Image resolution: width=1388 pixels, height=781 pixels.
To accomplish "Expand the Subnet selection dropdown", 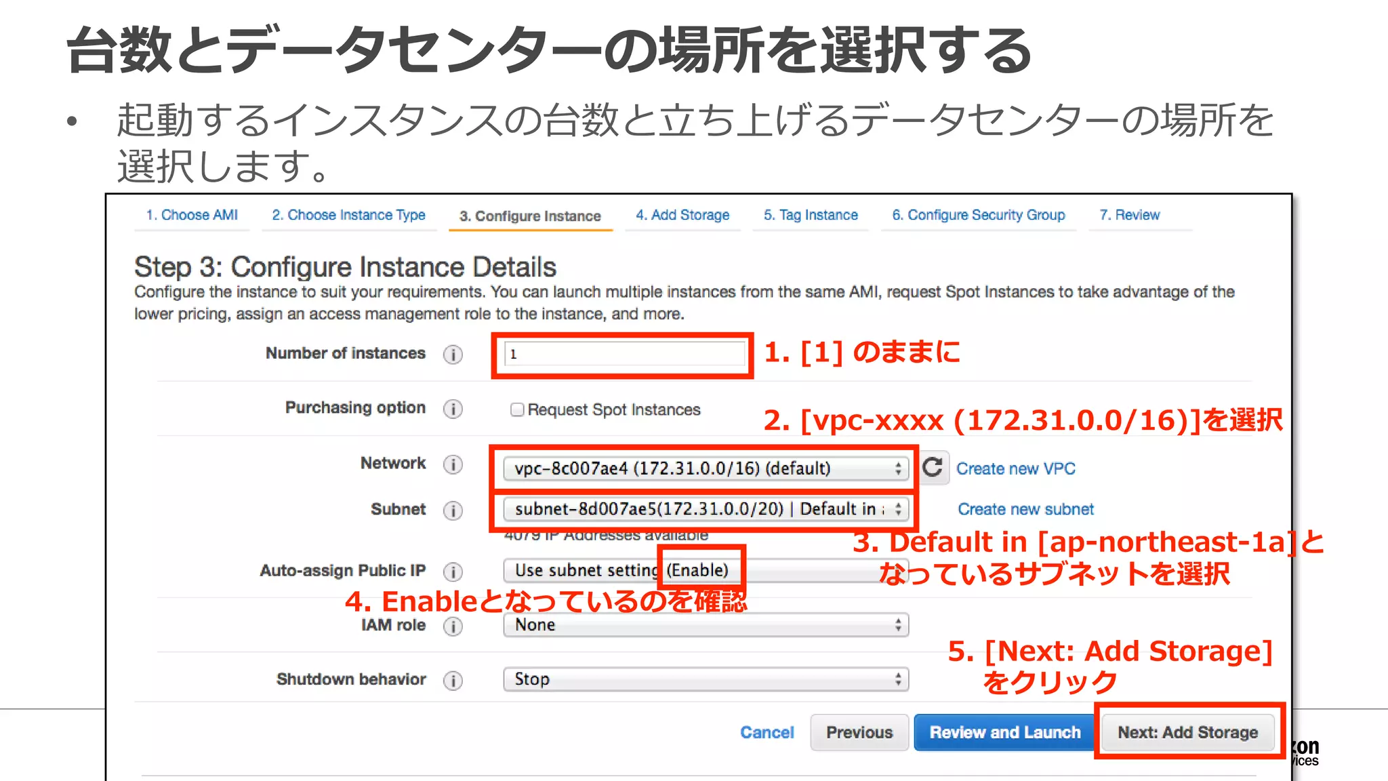I will coord(705,509).
